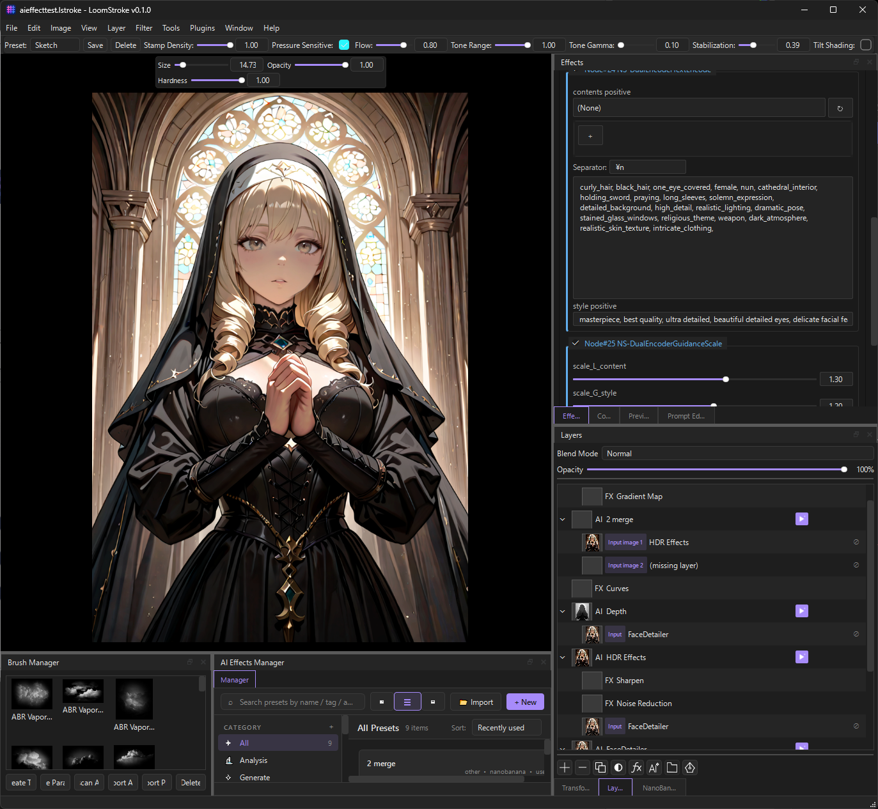Viewport: 878px width, 809px height.
Task: Float the Layers panel
Action: point(856,435)
